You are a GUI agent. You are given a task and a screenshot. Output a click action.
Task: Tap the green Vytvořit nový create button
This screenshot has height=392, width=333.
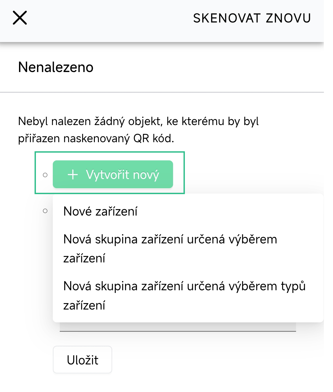pos(113,175)
